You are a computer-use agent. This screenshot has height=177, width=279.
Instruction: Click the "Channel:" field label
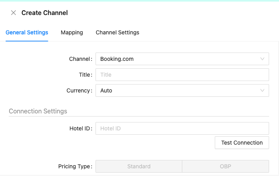click(x=80, y=59)
